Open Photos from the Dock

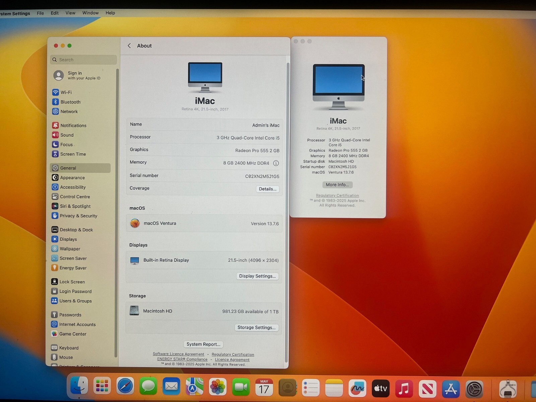click(218, 387)
